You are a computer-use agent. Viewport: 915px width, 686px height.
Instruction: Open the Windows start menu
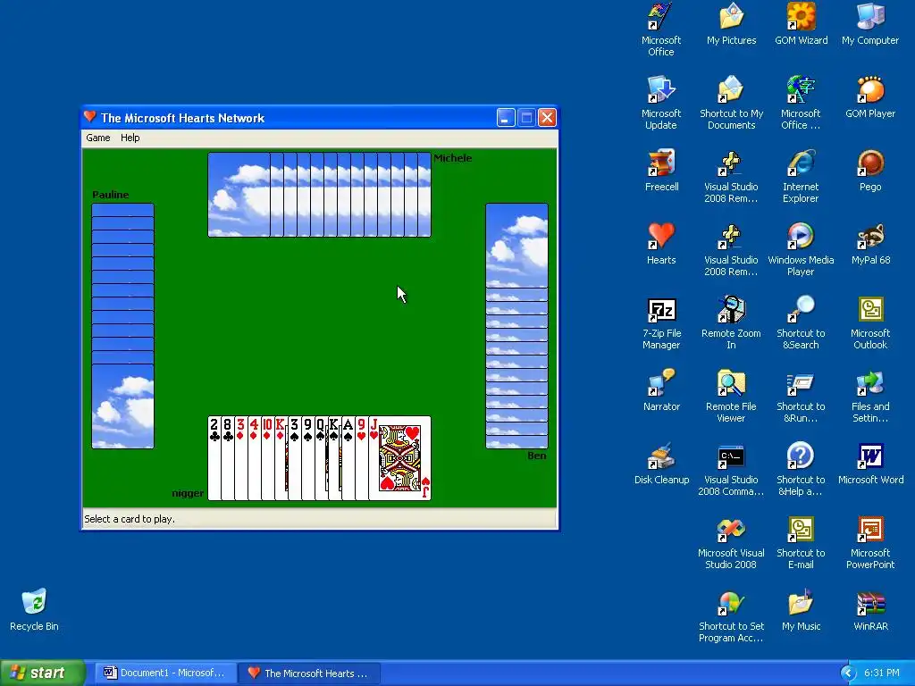tap(42, 673)
